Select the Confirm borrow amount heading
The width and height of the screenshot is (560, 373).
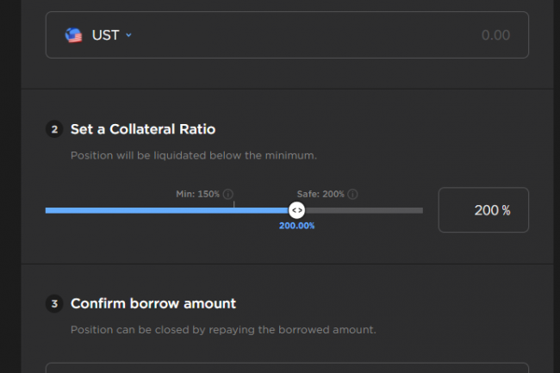click(x=153, y=303)
